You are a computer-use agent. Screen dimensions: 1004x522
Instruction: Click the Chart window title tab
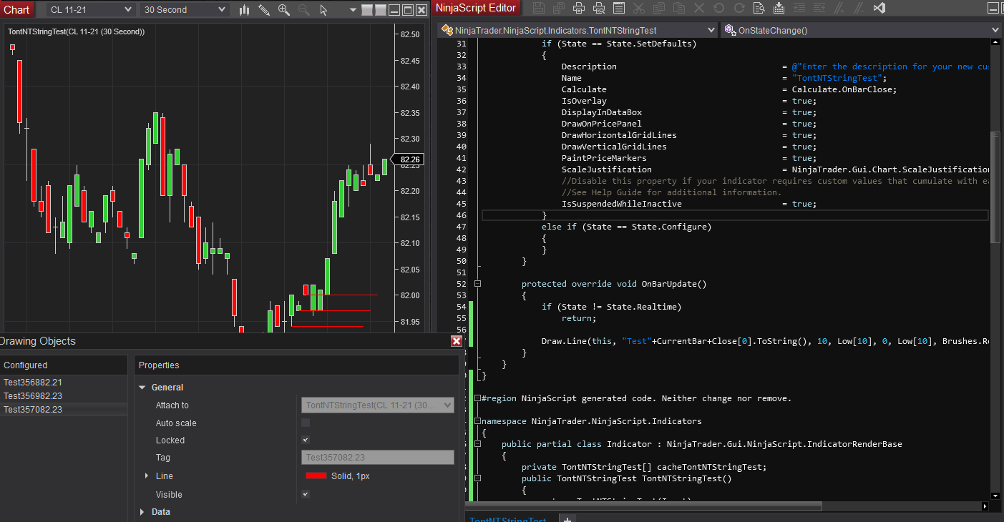(x=17, y=9)
